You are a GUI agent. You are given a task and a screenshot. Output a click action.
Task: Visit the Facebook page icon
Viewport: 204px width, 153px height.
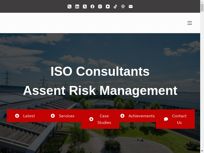pos(92,7)
